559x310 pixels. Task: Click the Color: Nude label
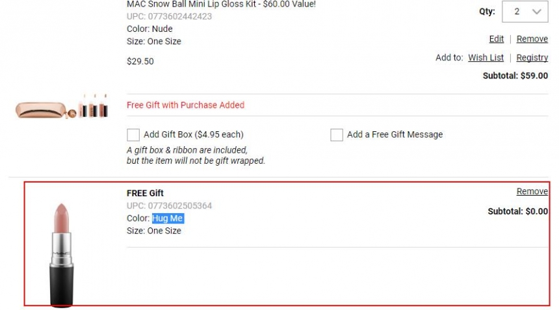(149, 29)
